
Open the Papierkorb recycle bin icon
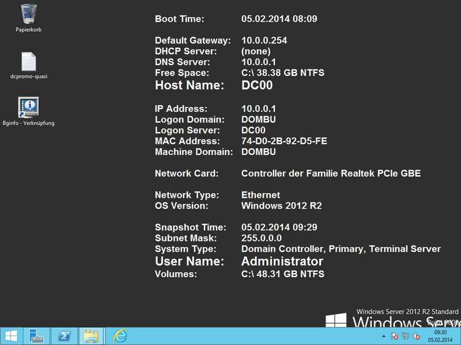28,14
